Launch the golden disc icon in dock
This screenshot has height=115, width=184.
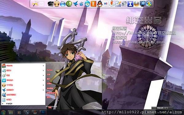[136, 4]
